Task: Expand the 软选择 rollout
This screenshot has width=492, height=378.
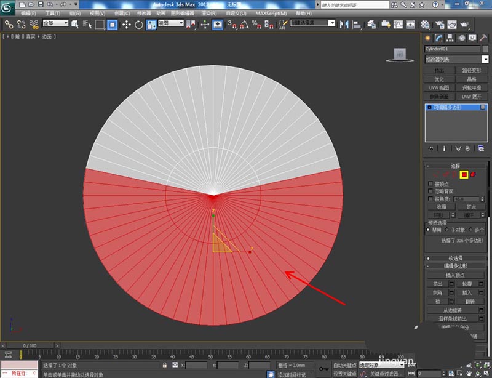Action: tap(455, 258)
